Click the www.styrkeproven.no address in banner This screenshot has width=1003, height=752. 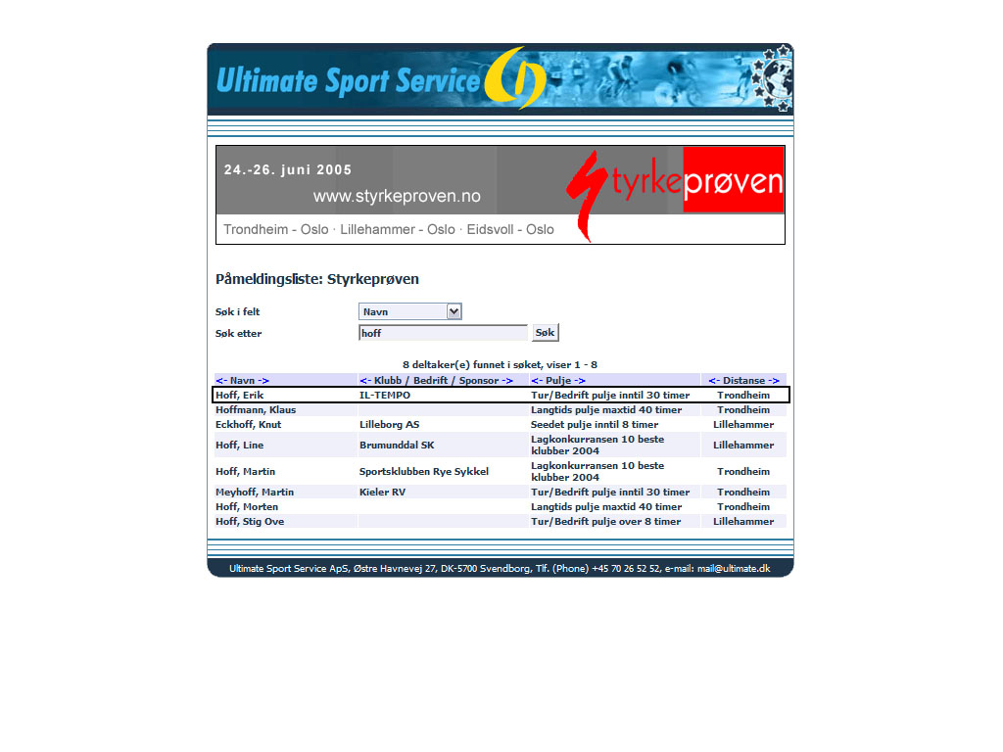pyautogui.click(x=397, y=196)
